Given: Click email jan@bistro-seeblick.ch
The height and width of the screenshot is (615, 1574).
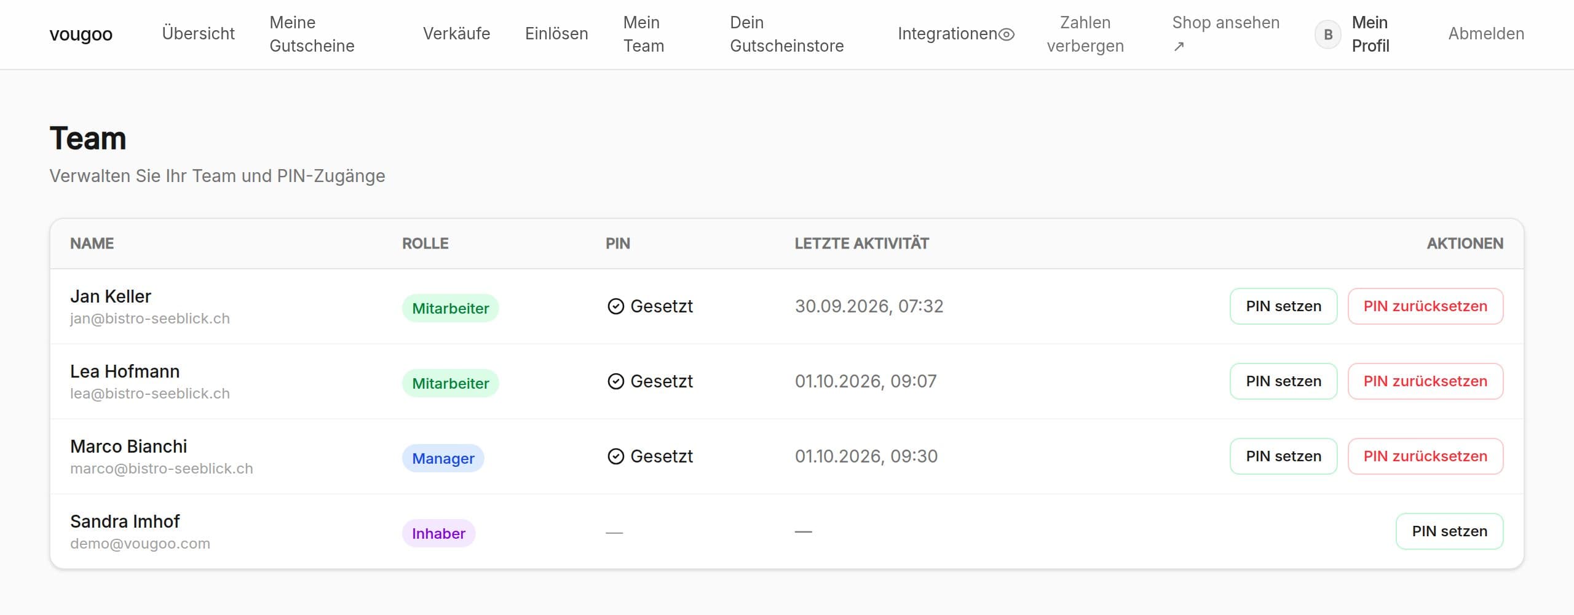Looking at the screenshot, I should click(x=150, y=319).
